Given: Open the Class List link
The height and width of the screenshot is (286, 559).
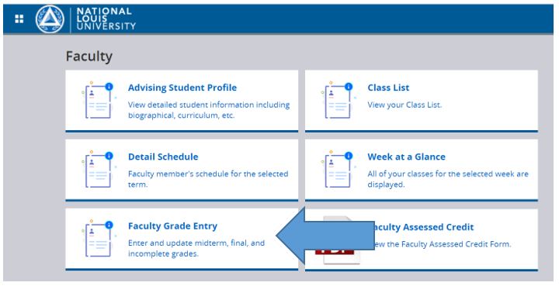Looking at the screenshot, I should (x=388, y=88).
